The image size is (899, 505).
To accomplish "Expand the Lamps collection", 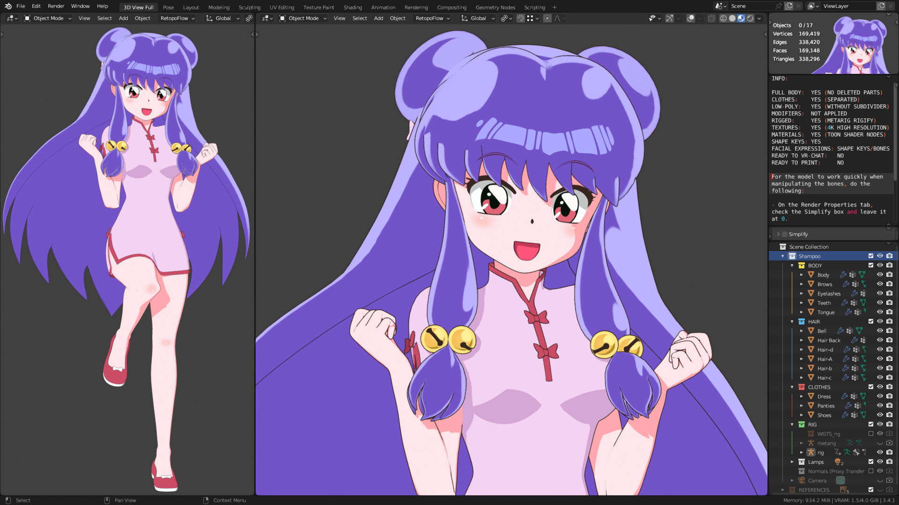I will (x=792, y=462).
